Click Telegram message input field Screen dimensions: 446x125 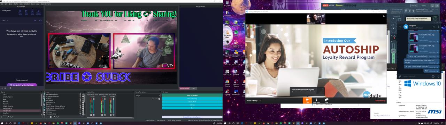pos(416,76)
